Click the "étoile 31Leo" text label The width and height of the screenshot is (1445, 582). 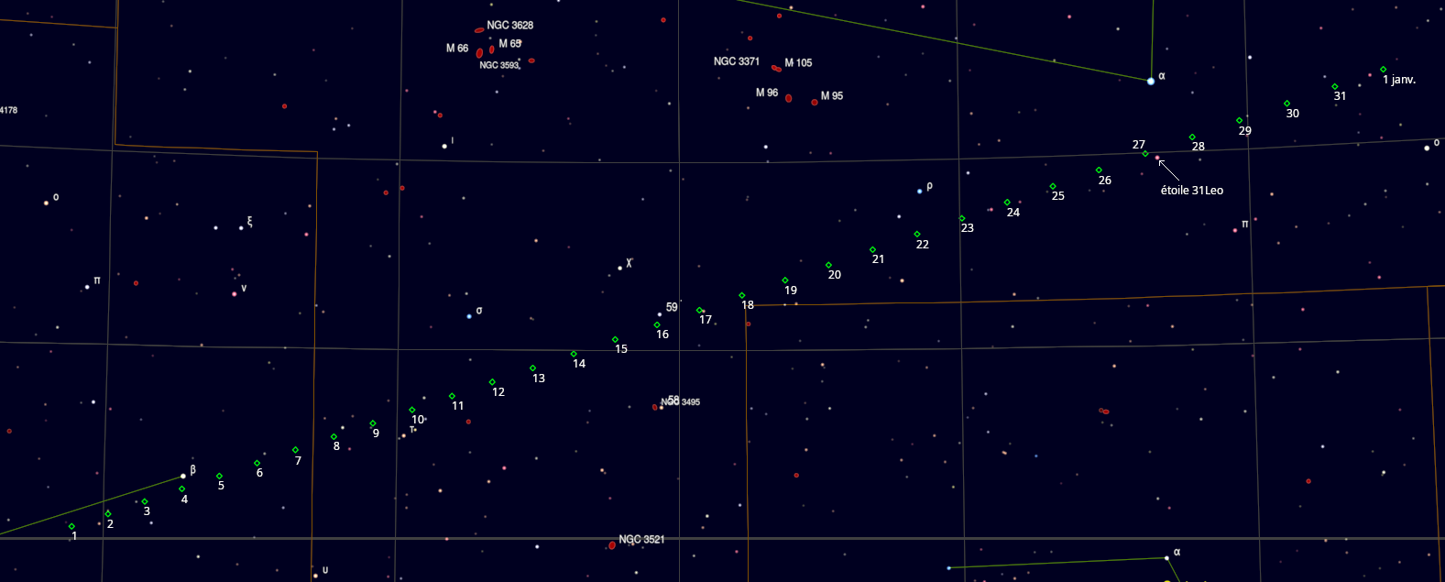click(1191, 191)
